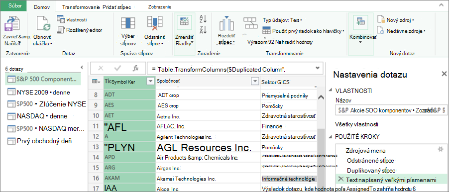Click the Priemyselné podniky cell
The image size is (449, 192).
click(289, 96)
